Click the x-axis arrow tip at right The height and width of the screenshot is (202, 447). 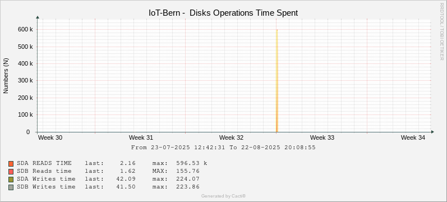[x=433, y=132]
